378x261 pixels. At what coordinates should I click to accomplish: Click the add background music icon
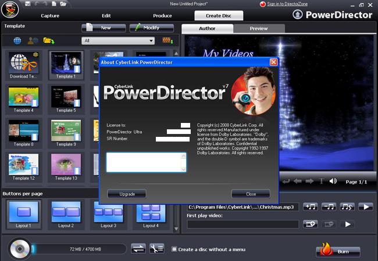coord(311,207)
